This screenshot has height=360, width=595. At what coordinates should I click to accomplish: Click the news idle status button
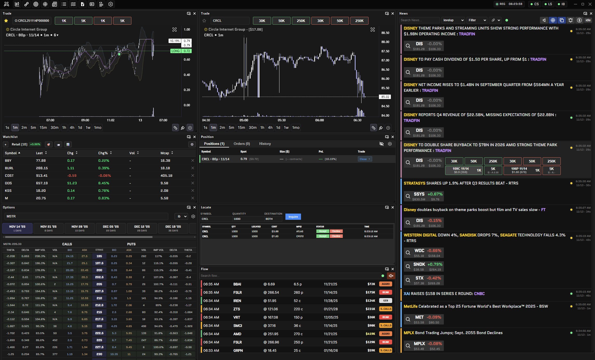point(588,20)
